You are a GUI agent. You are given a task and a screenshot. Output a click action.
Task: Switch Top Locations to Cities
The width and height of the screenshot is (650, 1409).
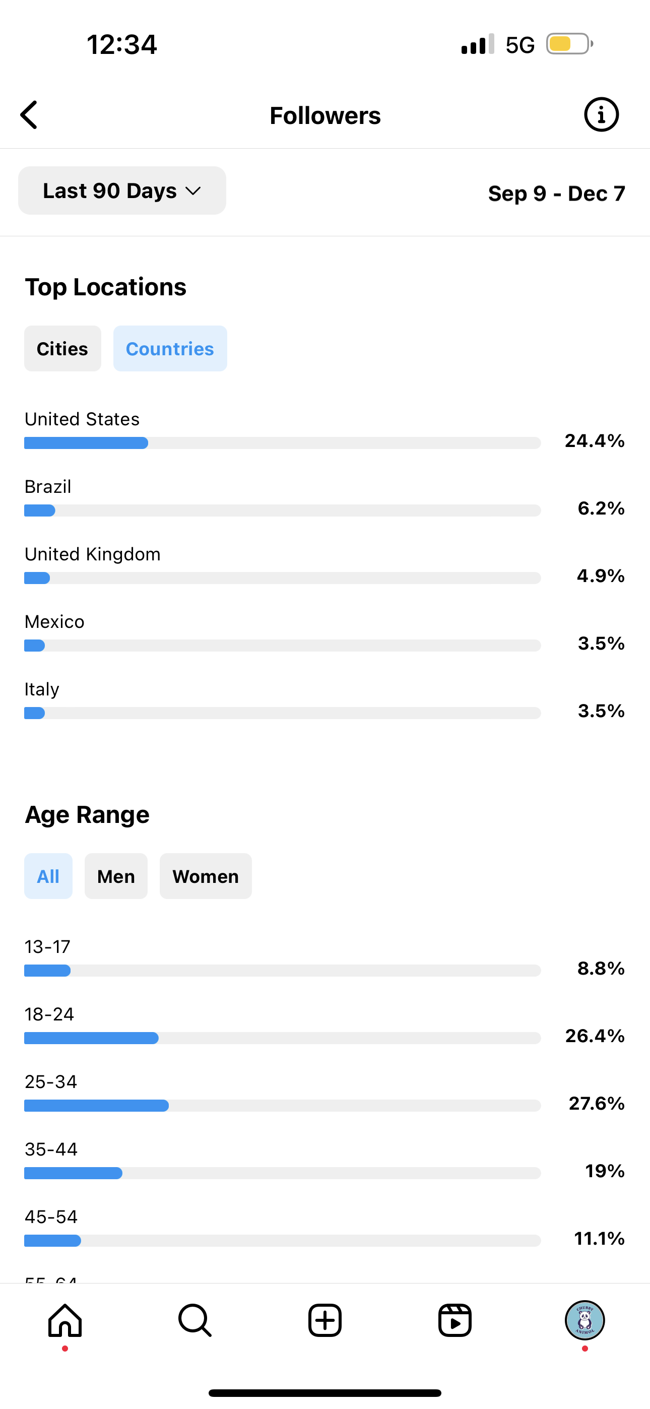(x=62, y=348)
